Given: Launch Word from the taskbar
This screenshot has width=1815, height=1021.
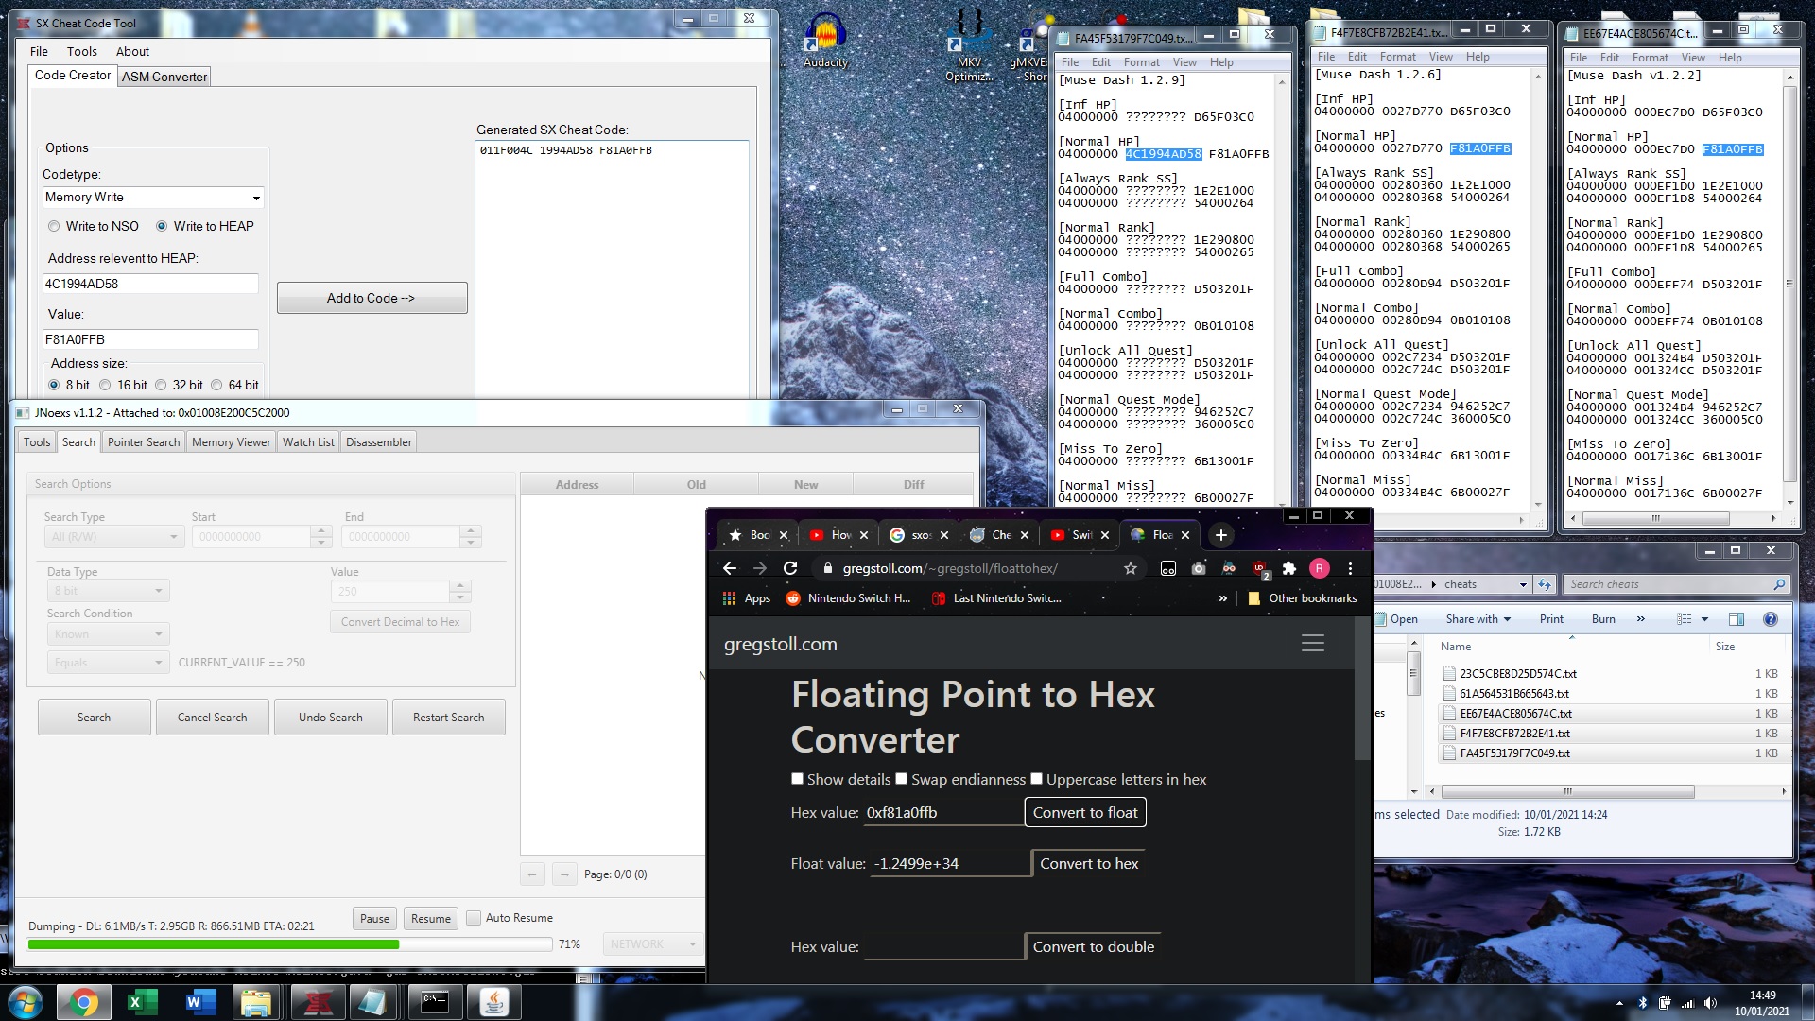Looking at the screenshot, I should tap(201, 1002).
